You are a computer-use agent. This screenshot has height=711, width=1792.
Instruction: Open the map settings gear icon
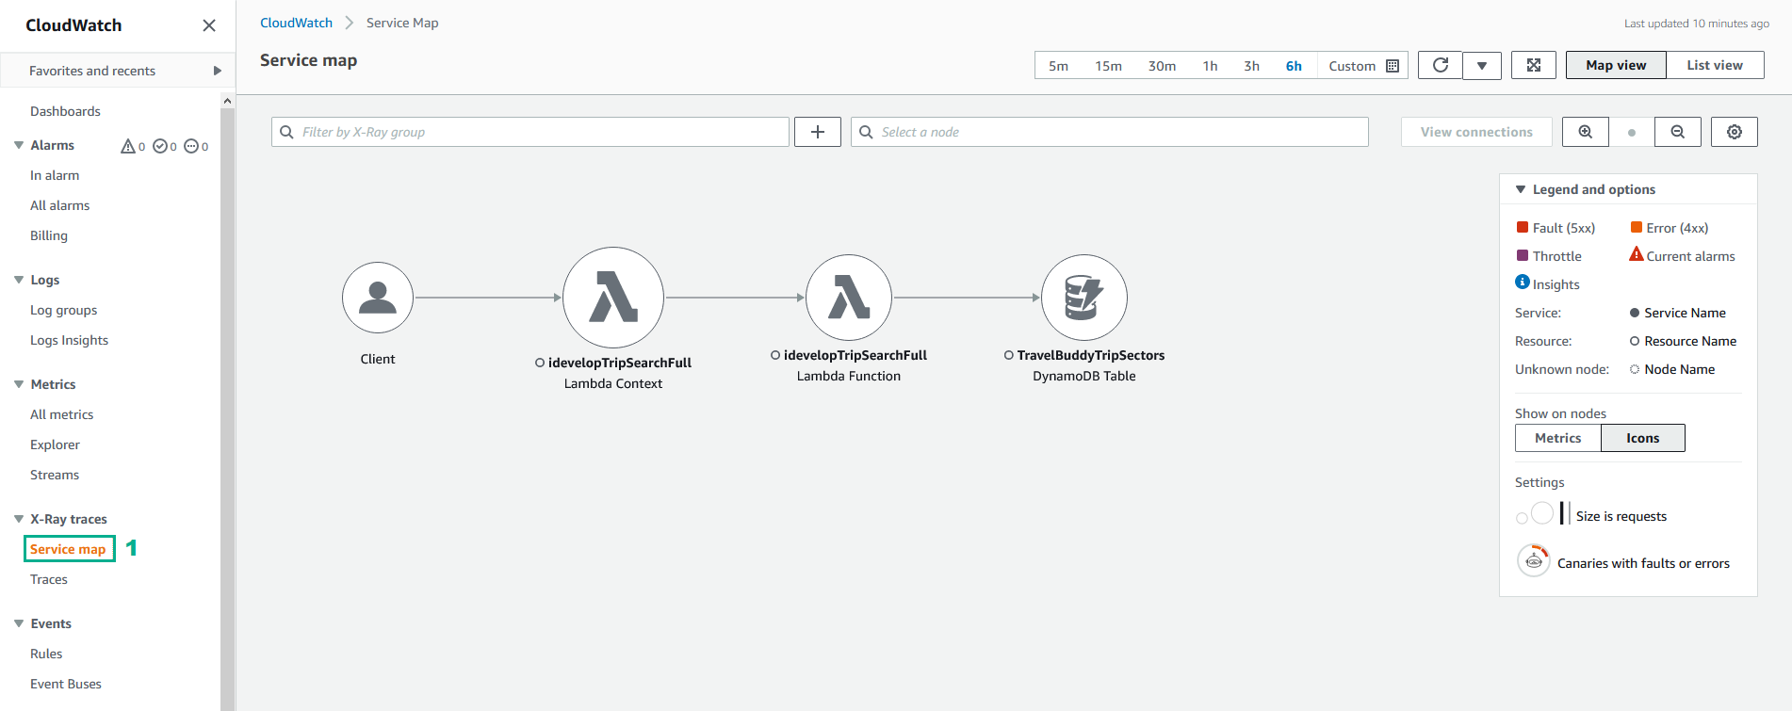(1735, 132)
